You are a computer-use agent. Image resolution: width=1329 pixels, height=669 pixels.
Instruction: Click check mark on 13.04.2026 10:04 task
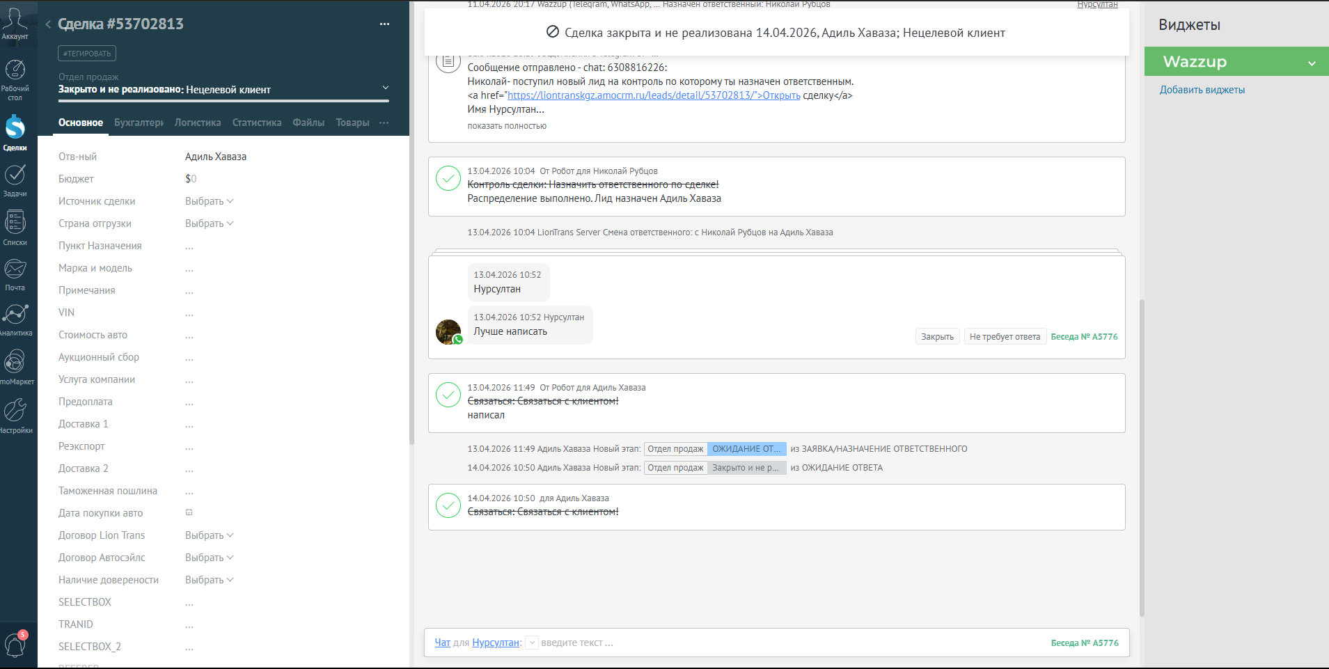tap(448, 178)
